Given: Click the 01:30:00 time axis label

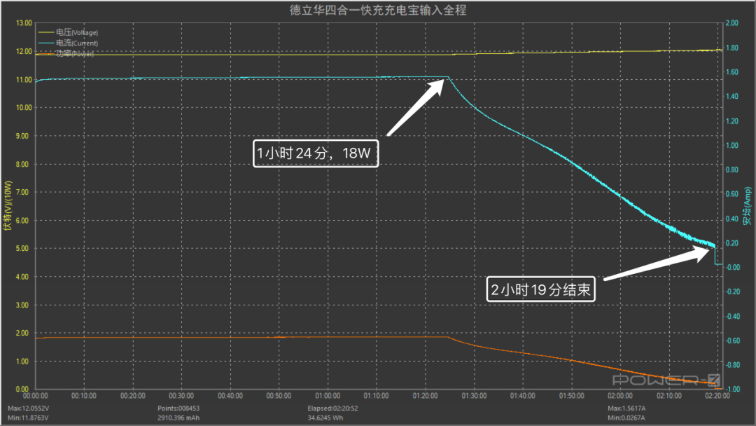Looking at the screenshot, I should coord(474,396).
